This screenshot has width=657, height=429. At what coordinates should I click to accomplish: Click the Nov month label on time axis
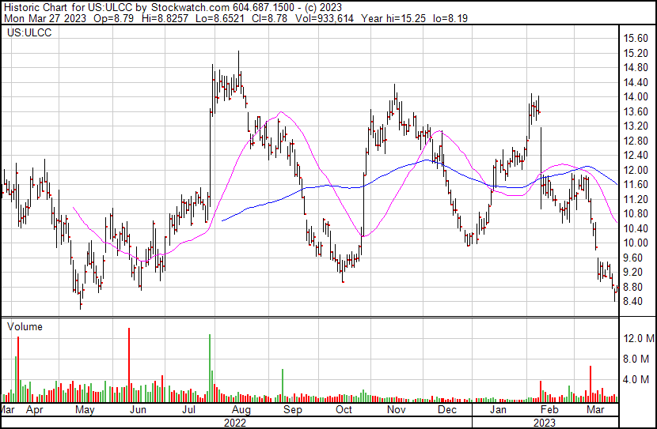click(x=396, y=410)
